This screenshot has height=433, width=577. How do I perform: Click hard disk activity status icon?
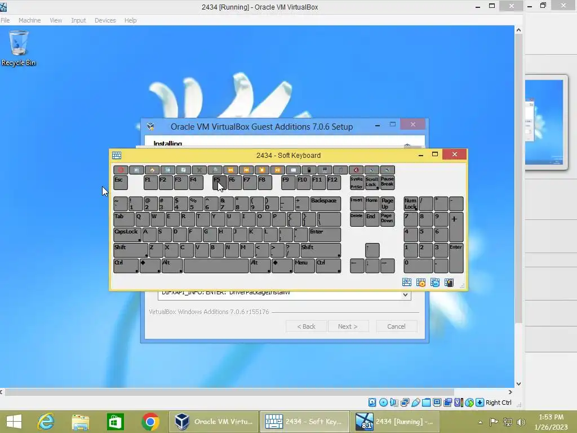pos(372,403)
